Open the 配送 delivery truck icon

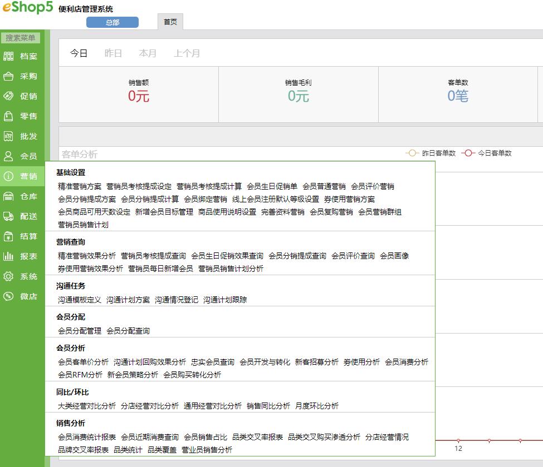coord(8,216)
